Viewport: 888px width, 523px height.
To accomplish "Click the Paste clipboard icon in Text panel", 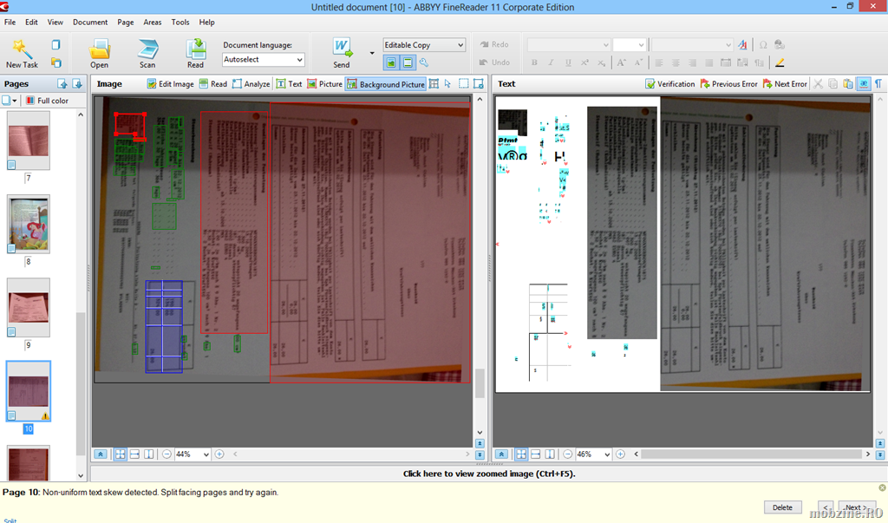I will click(x=848, y=84).
